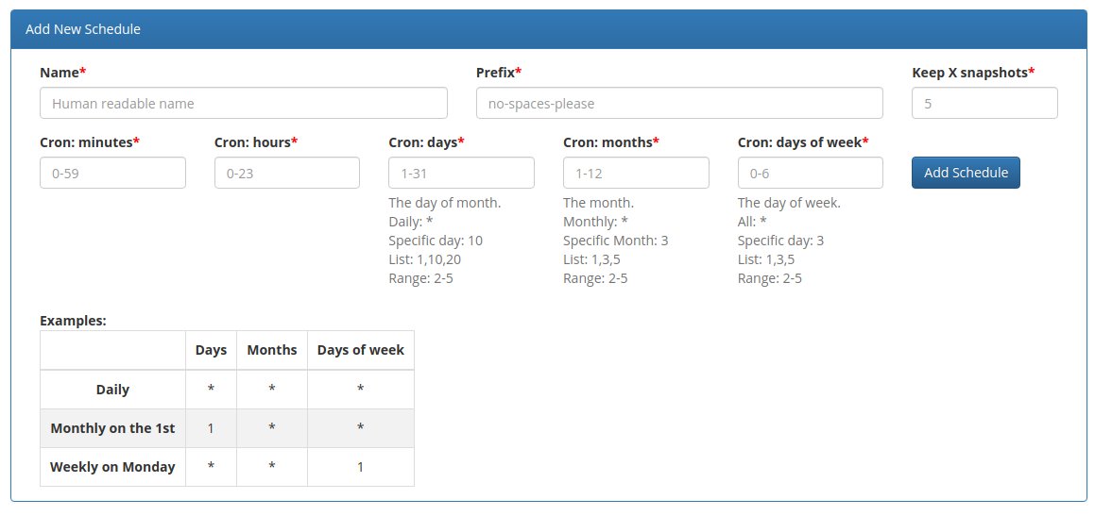Click the Name input field
The width and height of the screenshot is (1095, 516).
[243, 103]
